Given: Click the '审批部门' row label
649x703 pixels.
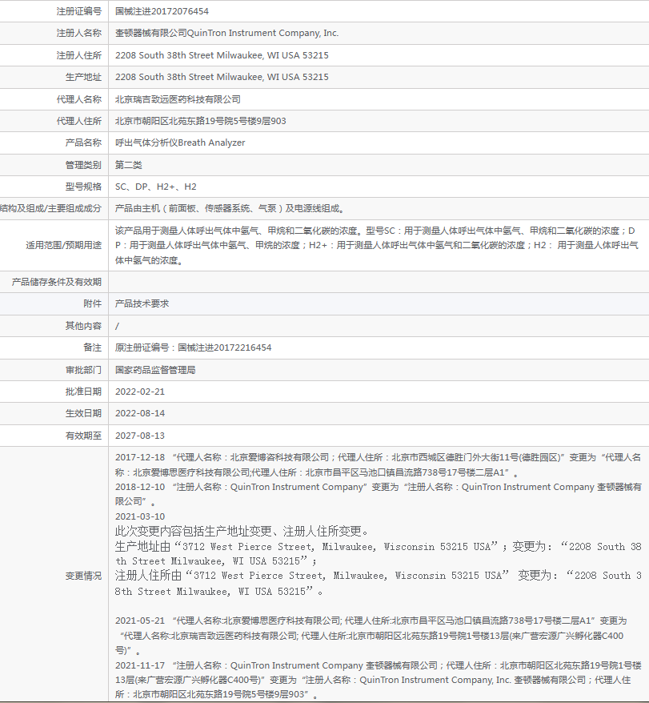Looking at the screenshot, I should click(x=83, y=370).
